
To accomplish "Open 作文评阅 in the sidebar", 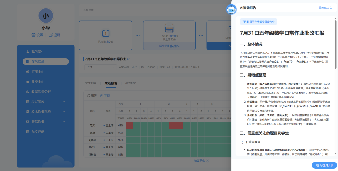I will (x=38, y=132).
